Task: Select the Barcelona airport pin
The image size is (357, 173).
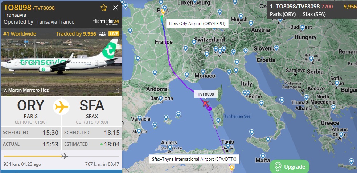Action: pos(160,99)
